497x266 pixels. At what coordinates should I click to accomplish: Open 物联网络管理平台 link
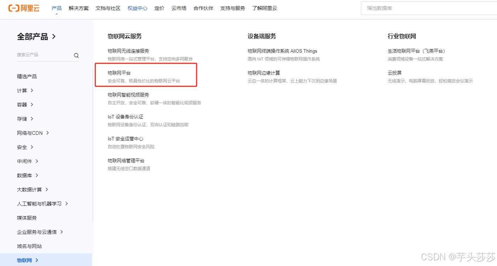(x=126, y=161)
